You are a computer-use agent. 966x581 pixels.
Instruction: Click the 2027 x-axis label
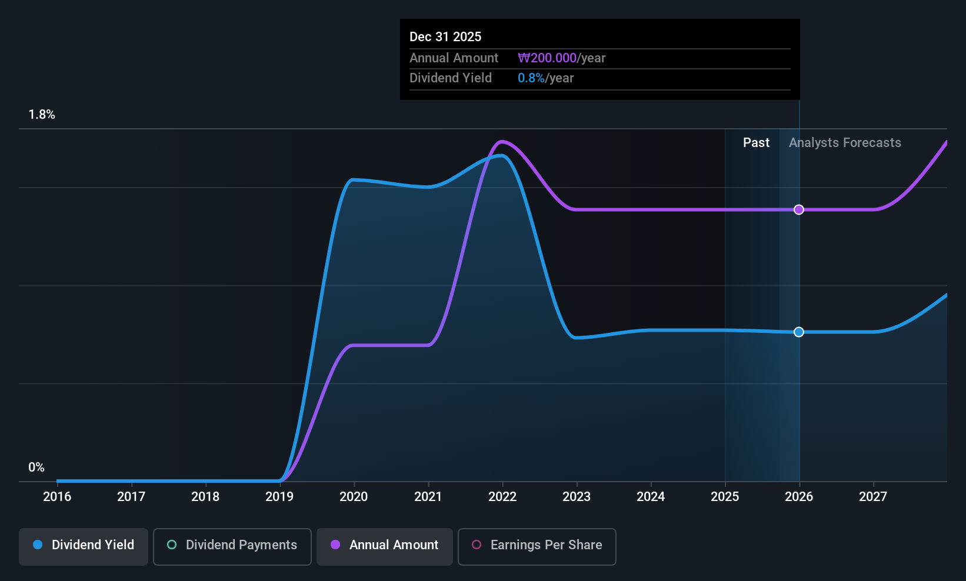coord(873,496)
